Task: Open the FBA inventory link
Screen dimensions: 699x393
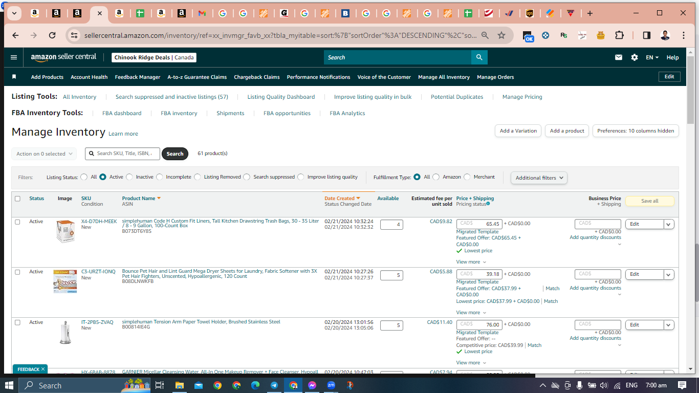Action: [179, 113]
